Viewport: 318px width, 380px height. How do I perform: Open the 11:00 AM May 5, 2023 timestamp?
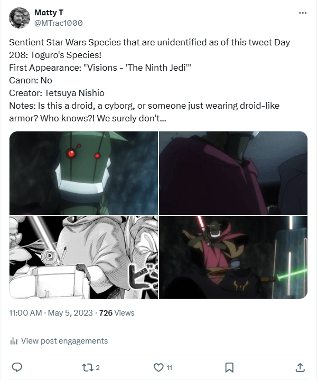tap(50, 313)
